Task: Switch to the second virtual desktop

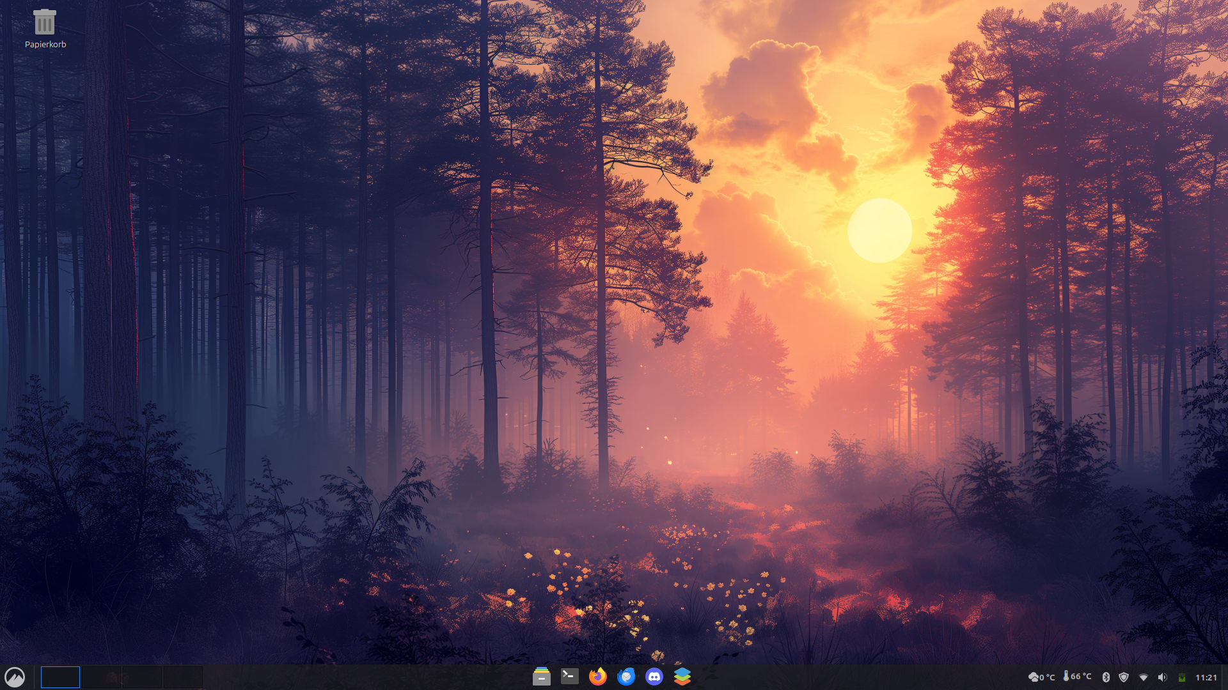Action: [102, 677]
